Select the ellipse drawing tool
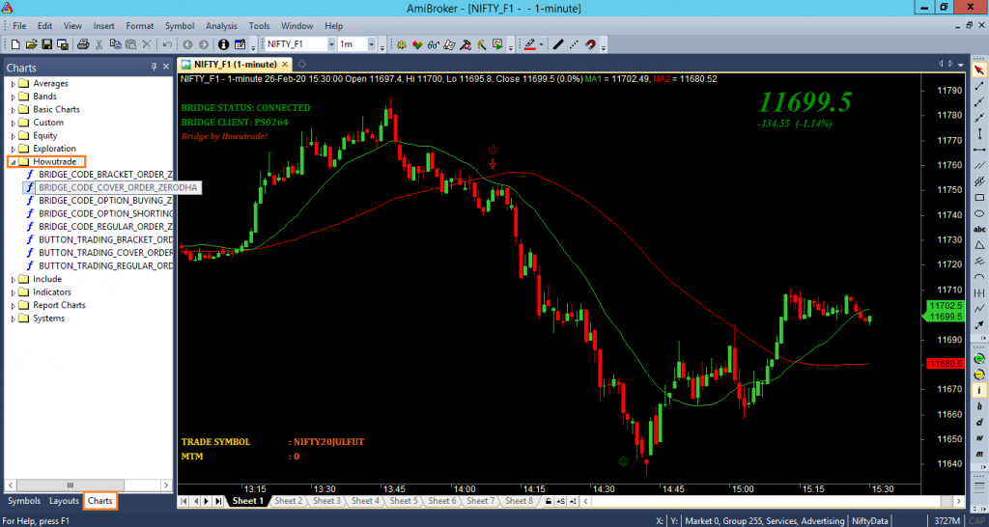This screenshot has width=989, height=527. pos(979,213)
